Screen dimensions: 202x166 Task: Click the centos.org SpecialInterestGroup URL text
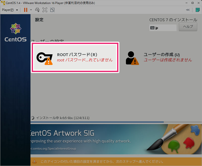click(53, 148)
